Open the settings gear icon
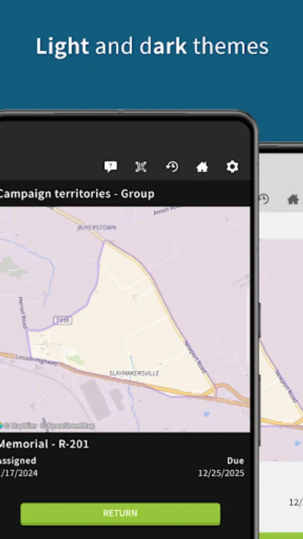The image size is (303, 539). 232,166
